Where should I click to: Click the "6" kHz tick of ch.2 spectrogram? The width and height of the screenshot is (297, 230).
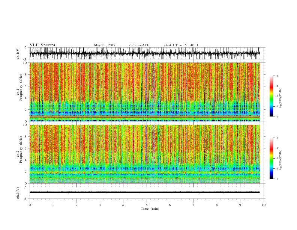[x=26, y=148]
